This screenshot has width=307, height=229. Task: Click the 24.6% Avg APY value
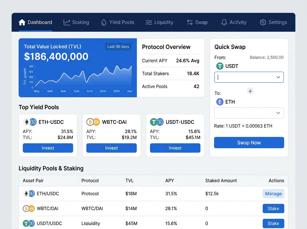(x=188, y=61)
